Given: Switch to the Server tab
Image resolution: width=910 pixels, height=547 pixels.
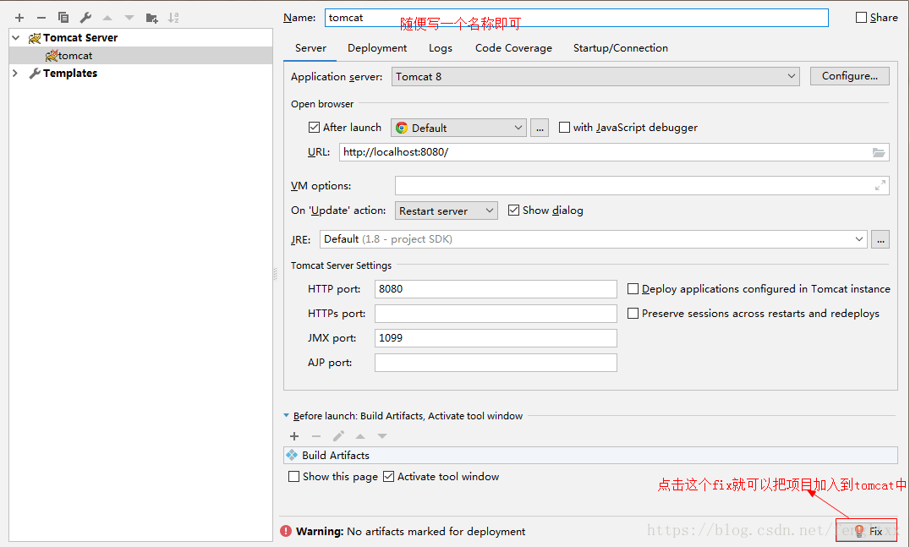Looking at the screenshot, I should pos(310,48).
